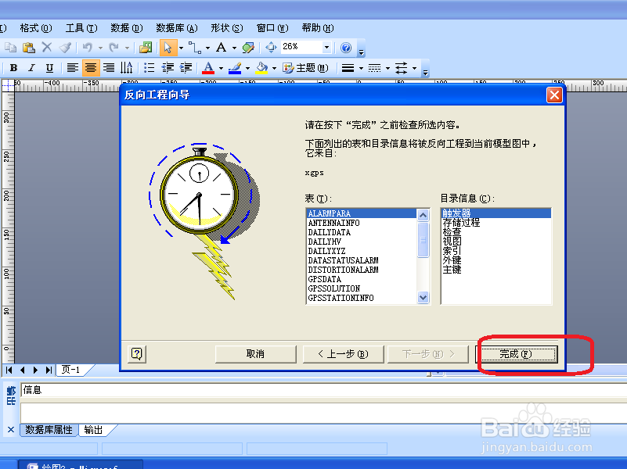Open the line weight dropdown arrow
627x469 pixels.
(x=360, y=67)
